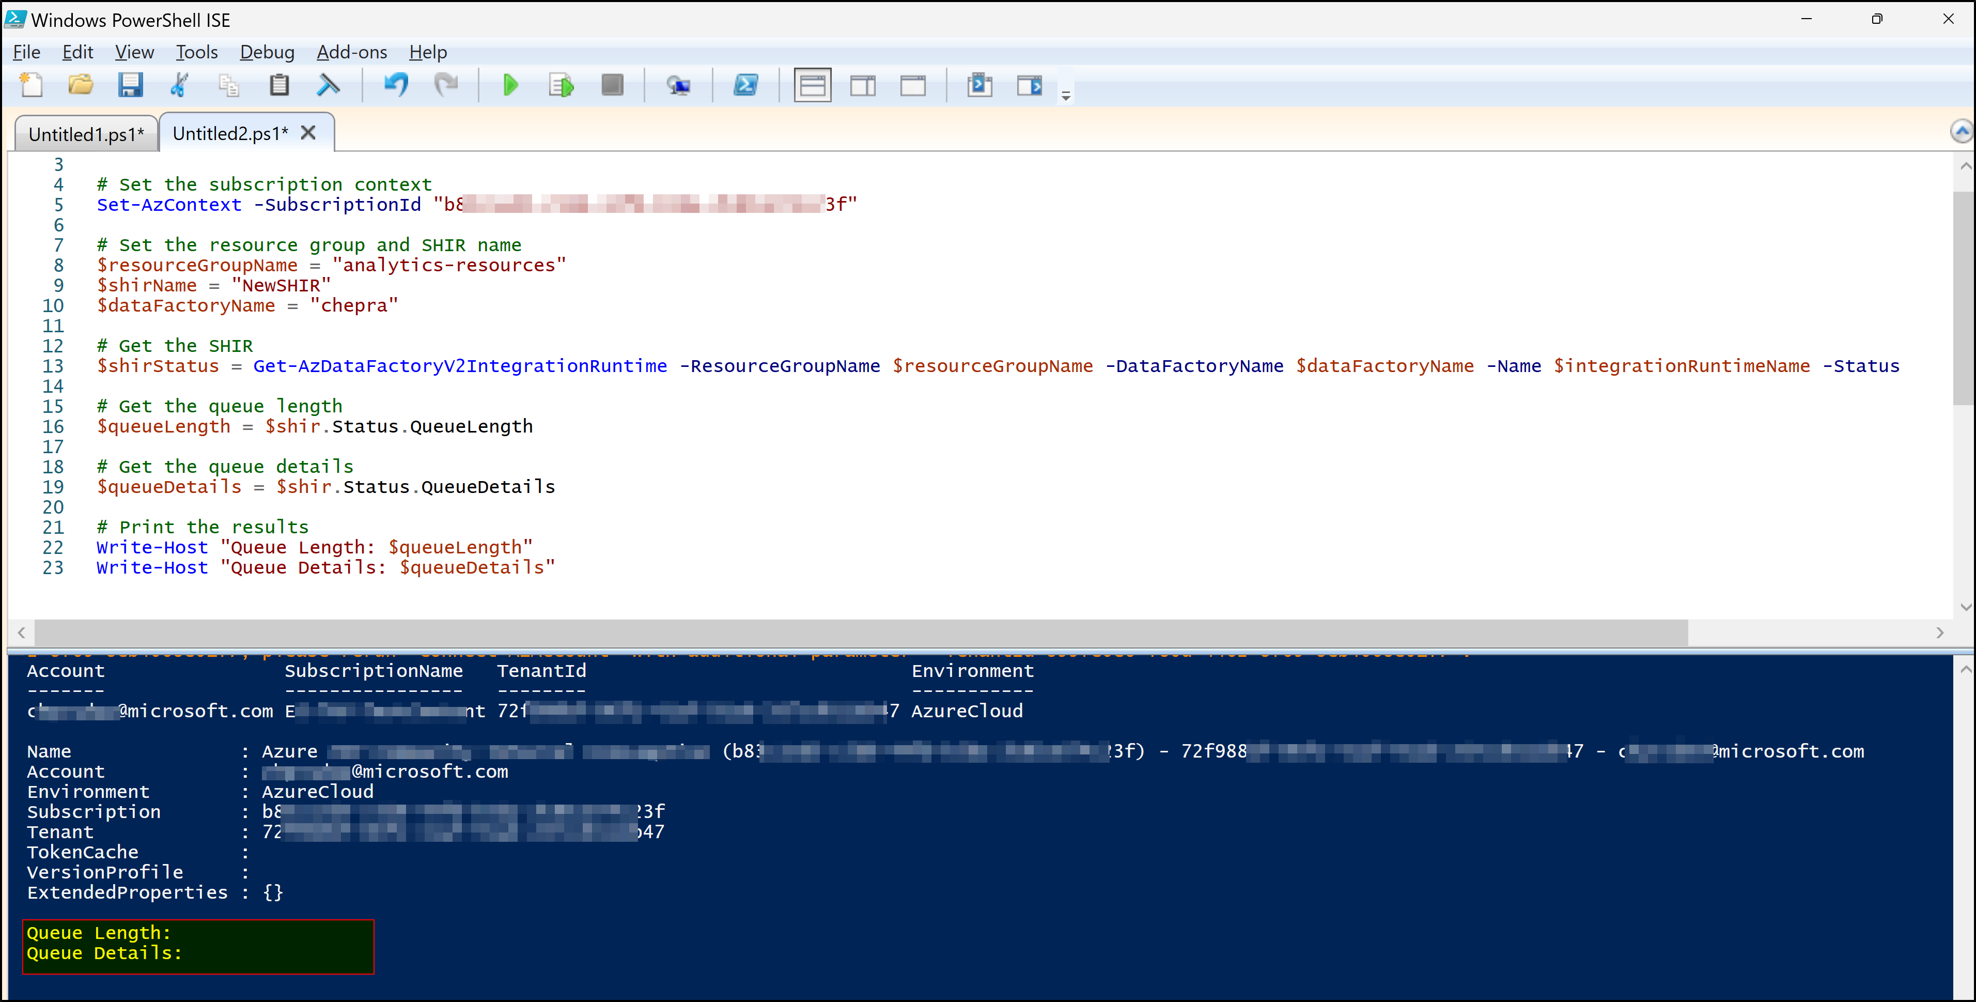This screenshot has width=1976, height=1002.
Task: Collapse script pane with round chevron
Action: pyautogui.click(x=1962, y=131)
